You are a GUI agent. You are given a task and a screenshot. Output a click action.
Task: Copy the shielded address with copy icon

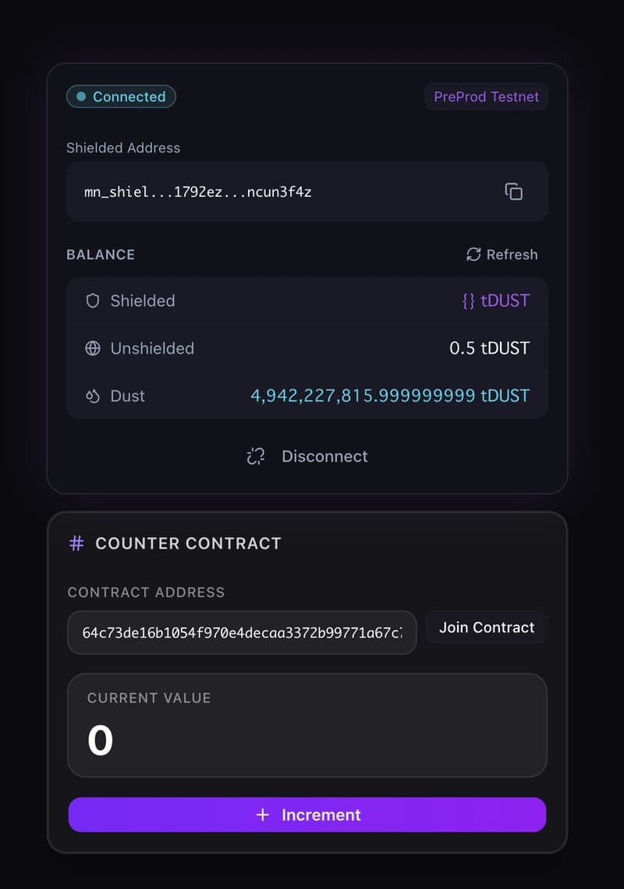pyautogui.click(x=513, y=191)
